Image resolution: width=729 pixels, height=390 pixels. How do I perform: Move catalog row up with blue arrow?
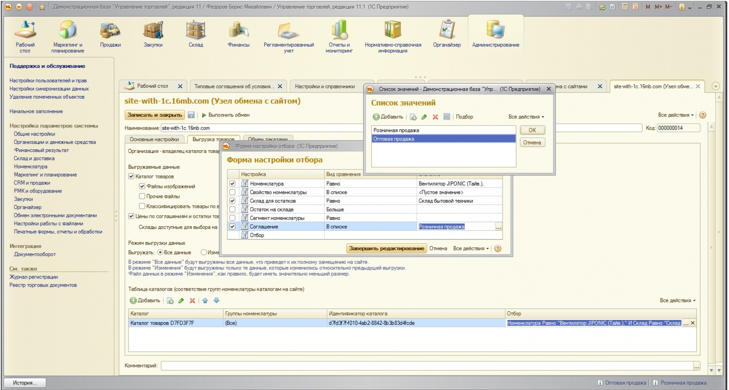coord(205,301)
